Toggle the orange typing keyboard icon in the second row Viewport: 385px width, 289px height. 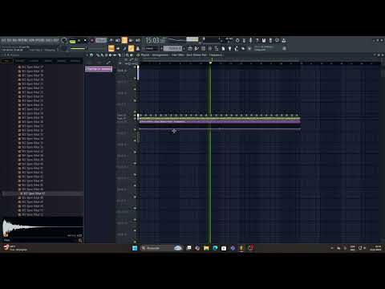tap(111, 48)
